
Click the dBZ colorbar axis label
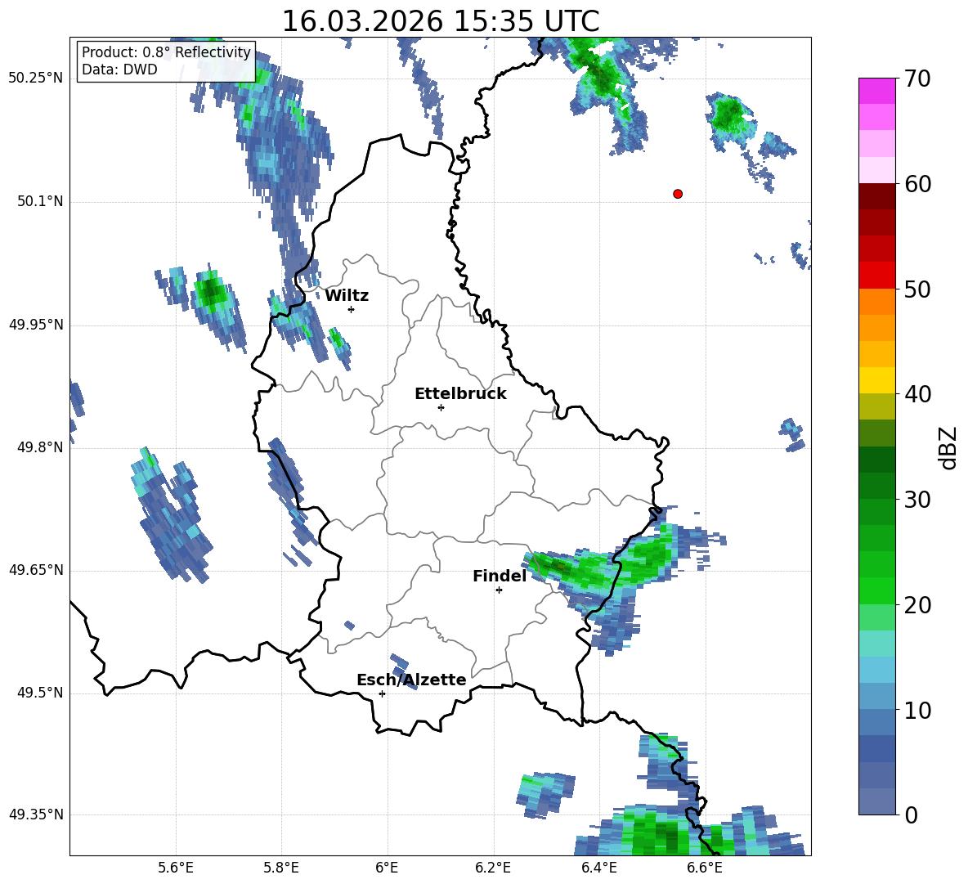(x=949, y=447)
